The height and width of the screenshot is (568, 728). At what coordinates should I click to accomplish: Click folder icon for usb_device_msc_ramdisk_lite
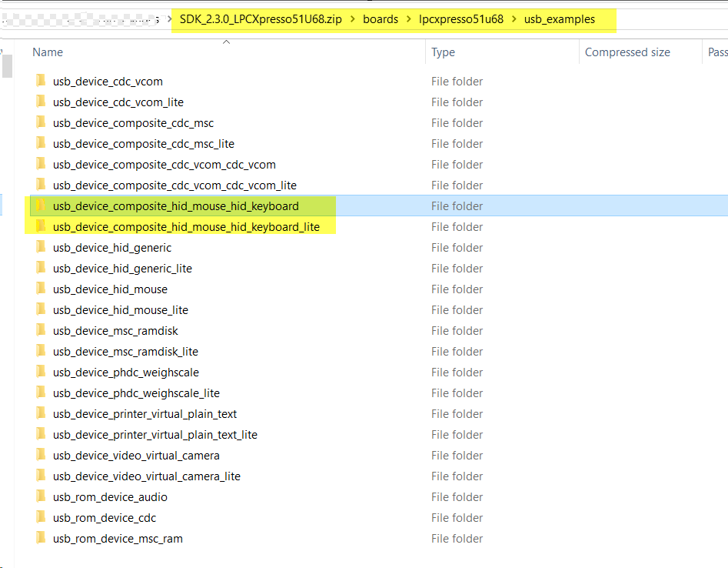pyautogui.click(x=41, y=351)
